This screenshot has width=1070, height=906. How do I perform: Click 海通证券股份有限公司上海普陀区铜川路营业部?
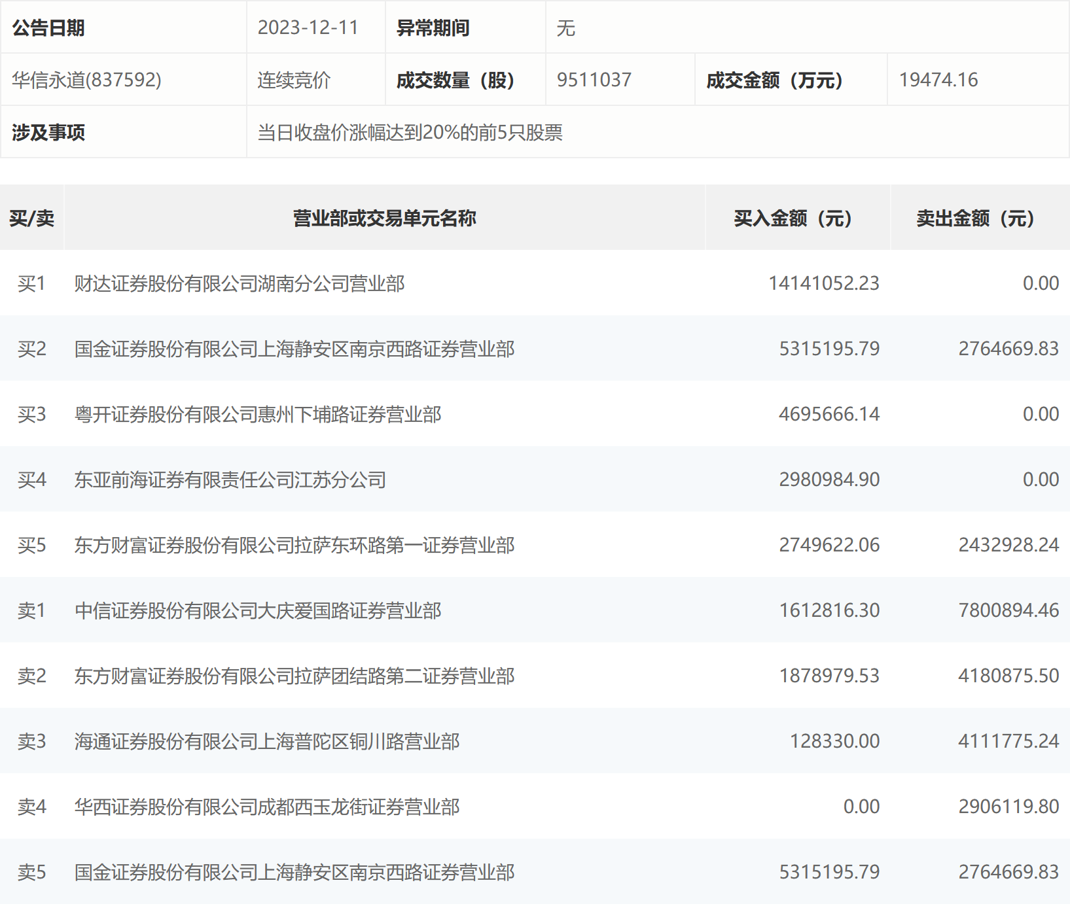tap(267, 741)
